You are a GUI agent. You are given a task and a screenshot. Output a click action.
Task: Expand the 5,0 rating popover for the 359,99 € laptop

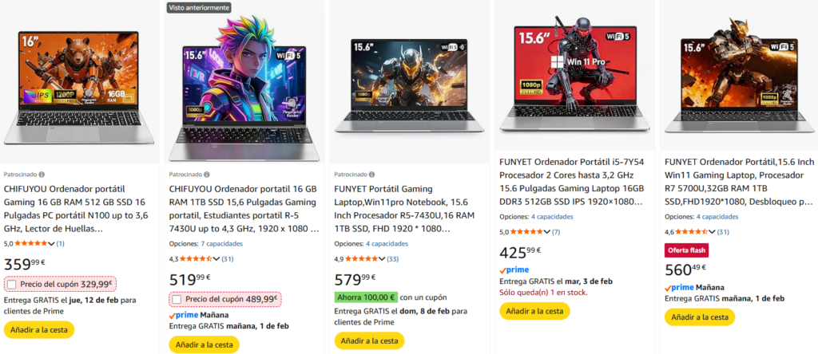(52, 243)
